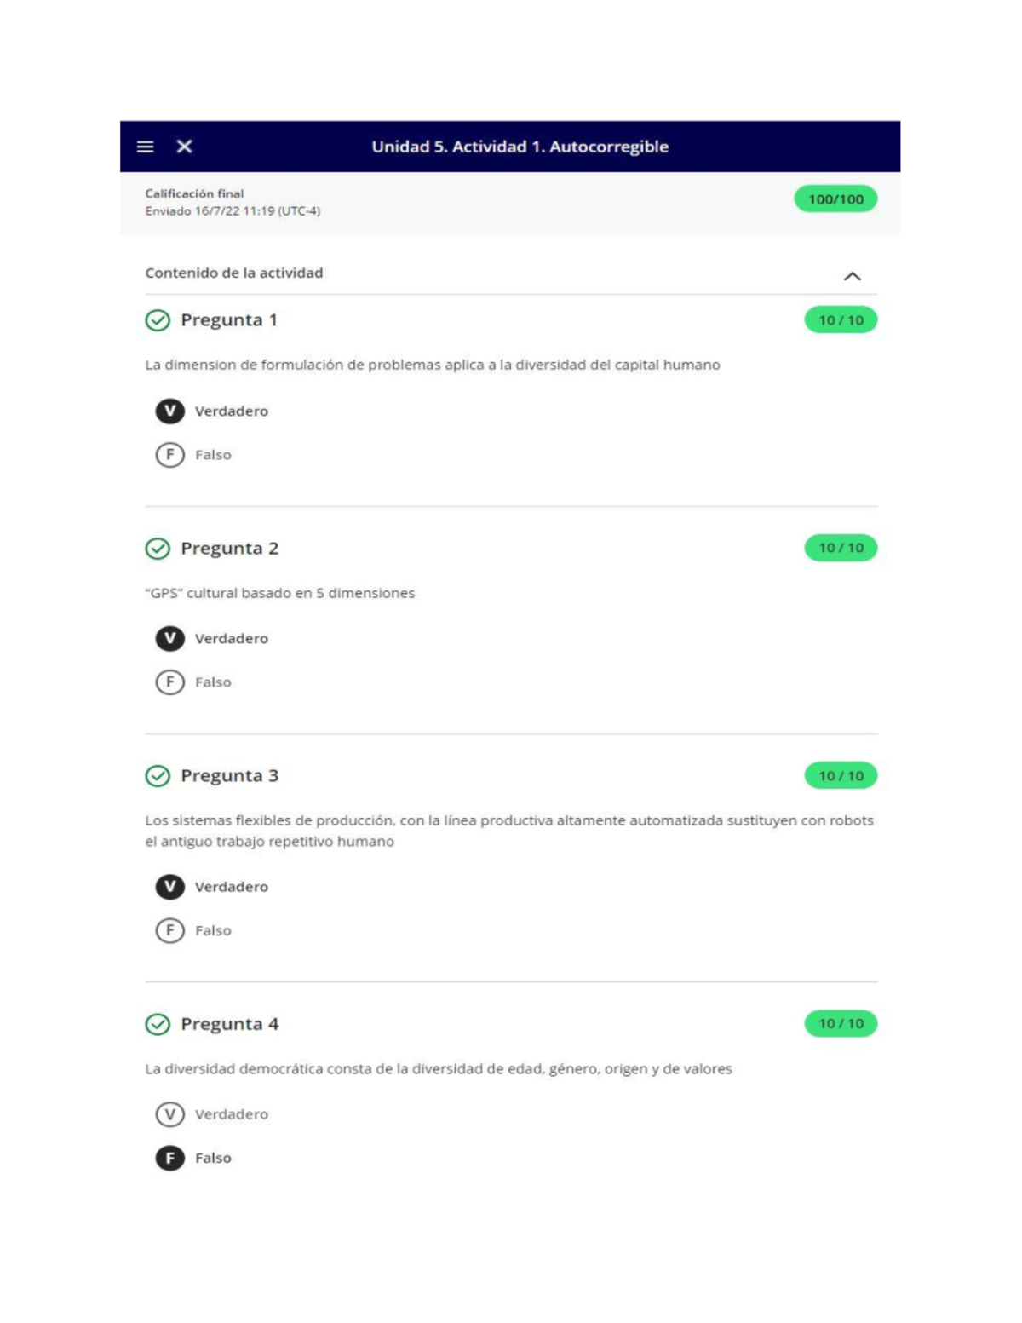Click the green checkmark beside Pregunta 1
1022x1323 pixels.
point(158,320)
